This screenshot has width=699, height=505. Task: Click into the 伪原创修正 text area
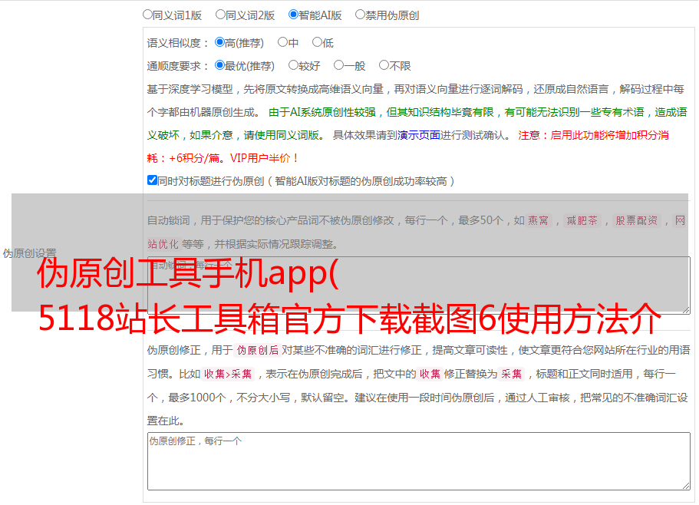coord(418,460)
